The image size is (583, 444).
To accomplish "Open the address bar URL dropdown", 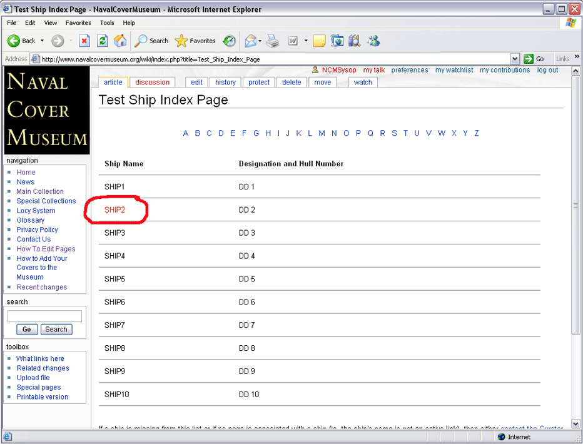I will (x=515, y=59).
